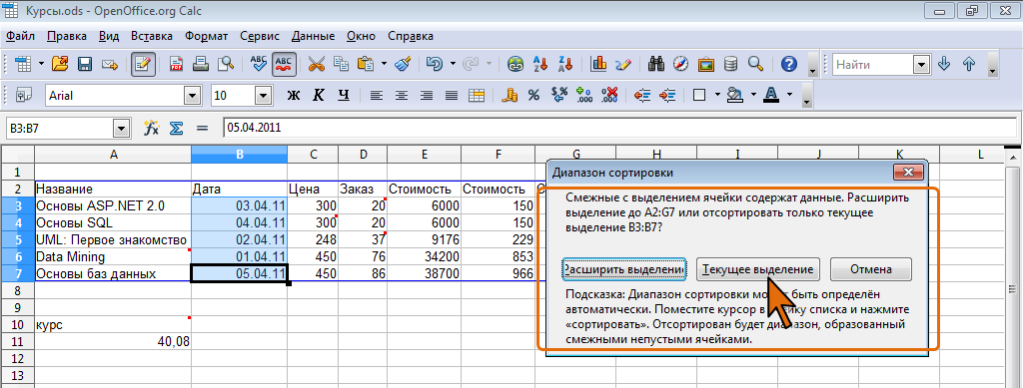
Task: Expand the Name Box B3:B7 dropdown
Action: [121, 129]
